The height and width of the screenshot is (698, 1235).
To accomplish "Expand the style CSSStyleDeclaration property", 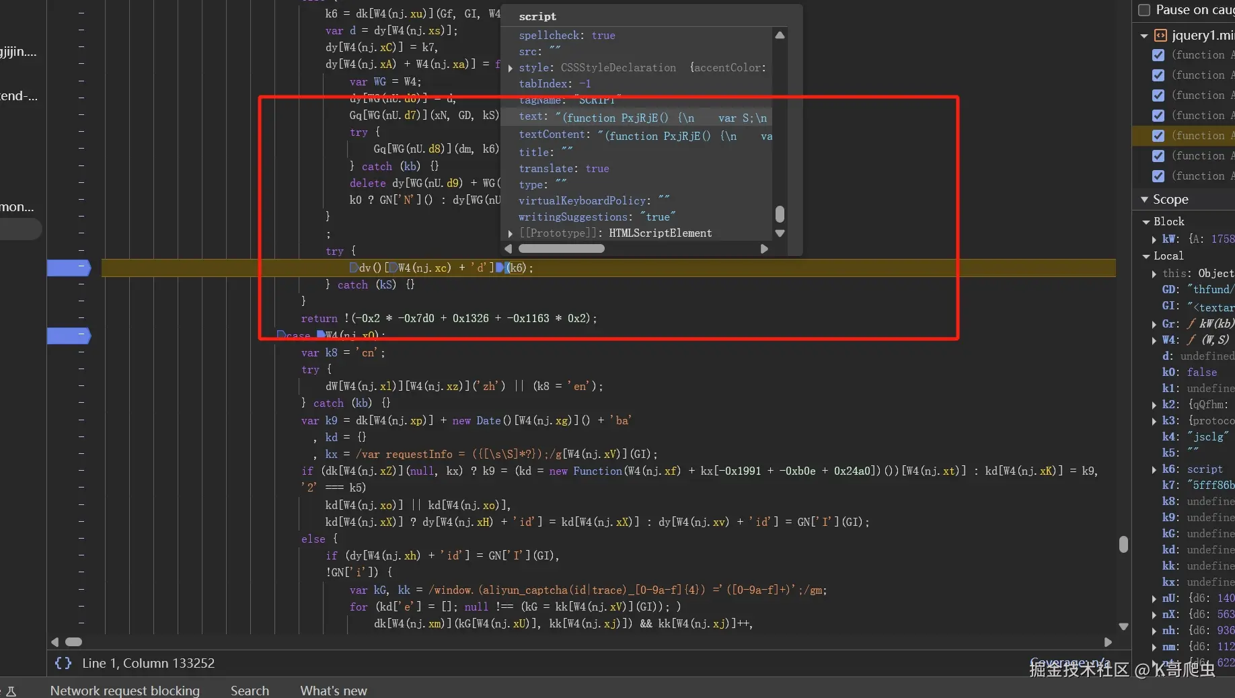I will [x=511, y=68].
